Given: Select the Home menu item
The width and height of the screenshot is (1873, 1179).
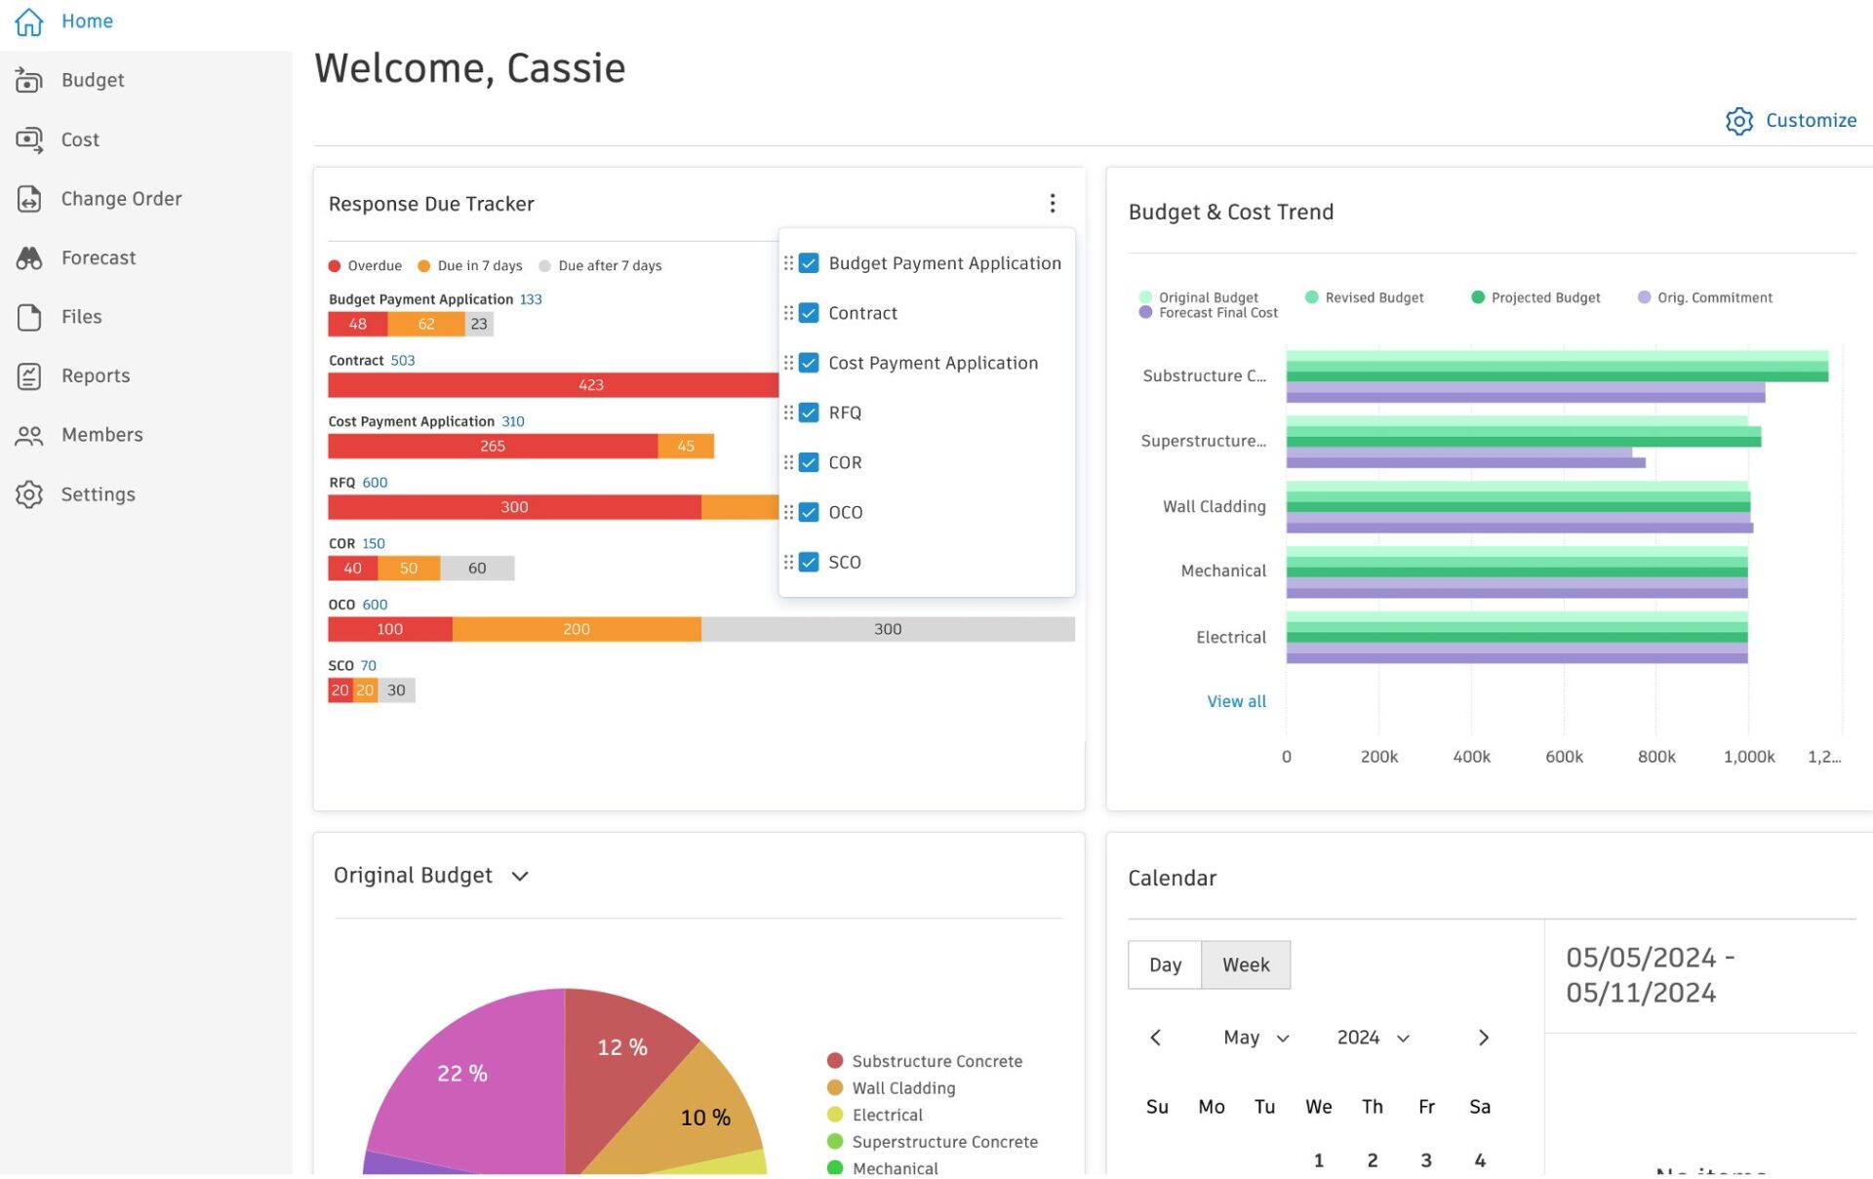Looking at the screenshot, I should [87, 20].
